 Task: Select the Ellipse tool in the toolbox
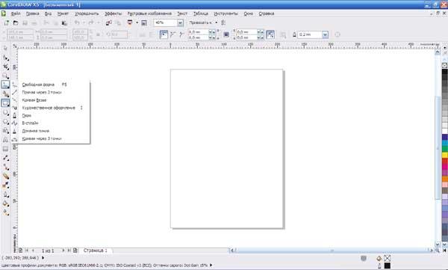[x=5, y=112]
